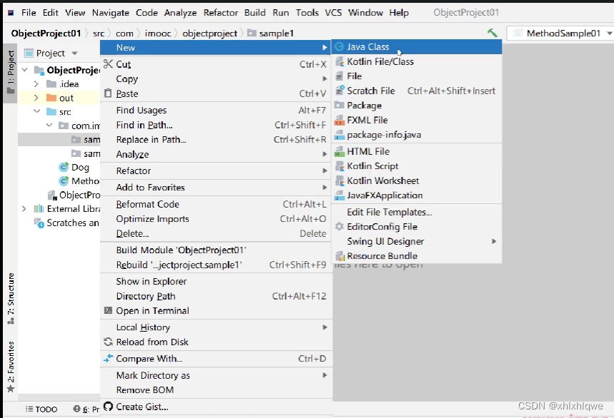Collapse the com.imooc package node
614x418 pixels.
coord(49,126)
